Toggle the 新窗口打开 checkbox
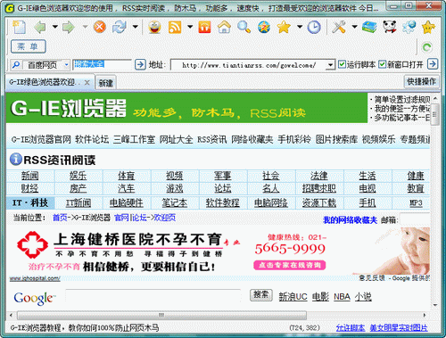Image resolution: width=446 pixels, height=338 pixels. point(383,64)
